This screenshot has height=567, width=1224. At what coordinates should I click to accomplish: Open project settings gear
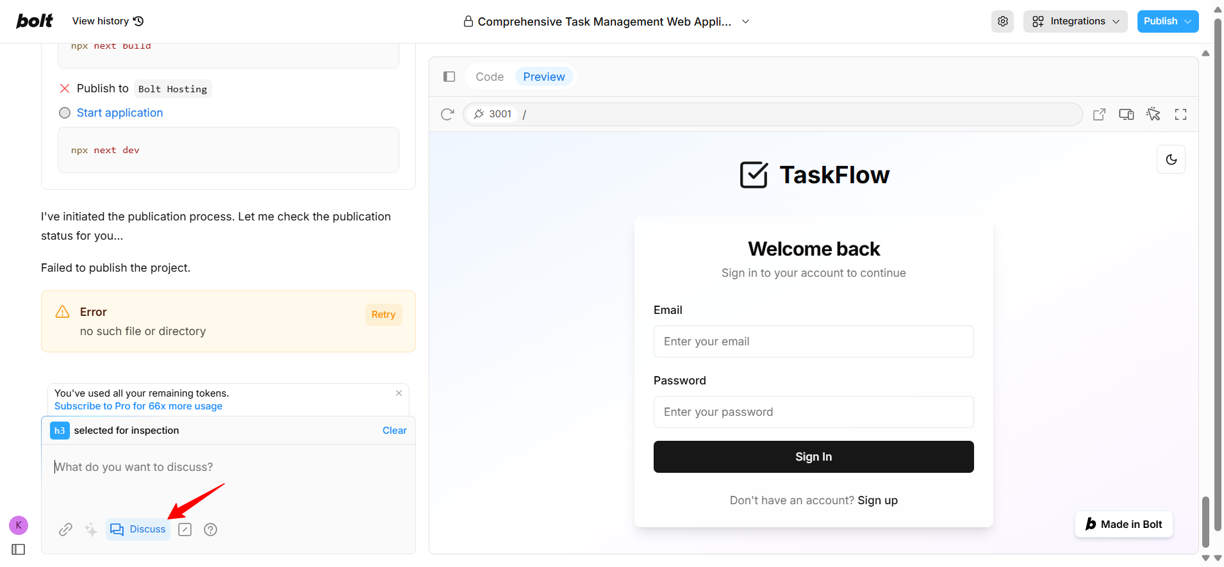(1003, 21)
